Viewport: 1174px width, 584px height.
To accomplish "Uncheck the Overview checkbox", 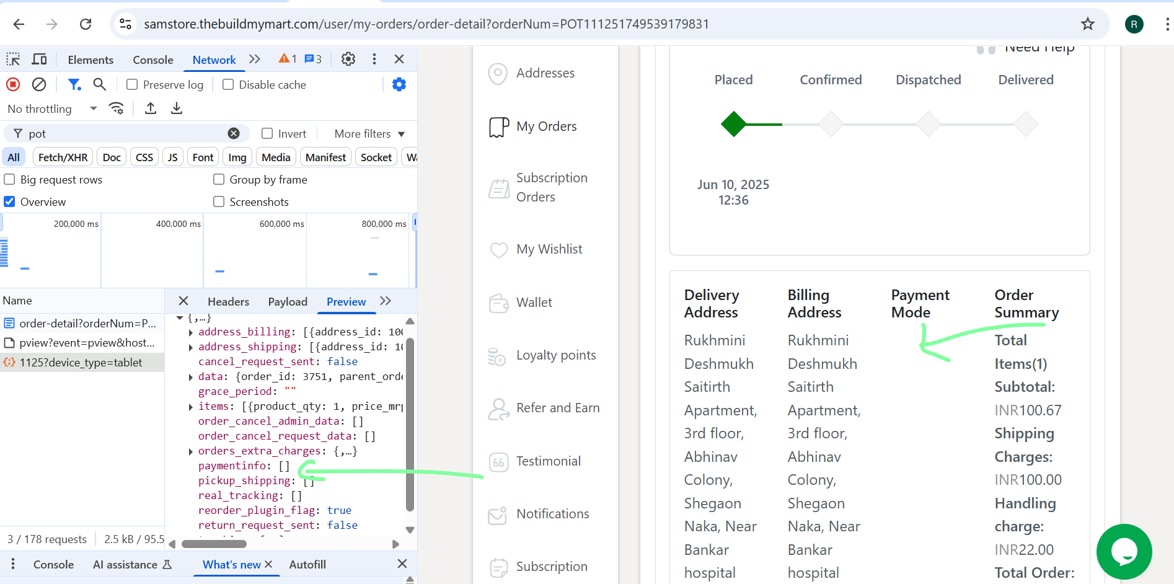I will click(9, 201).
